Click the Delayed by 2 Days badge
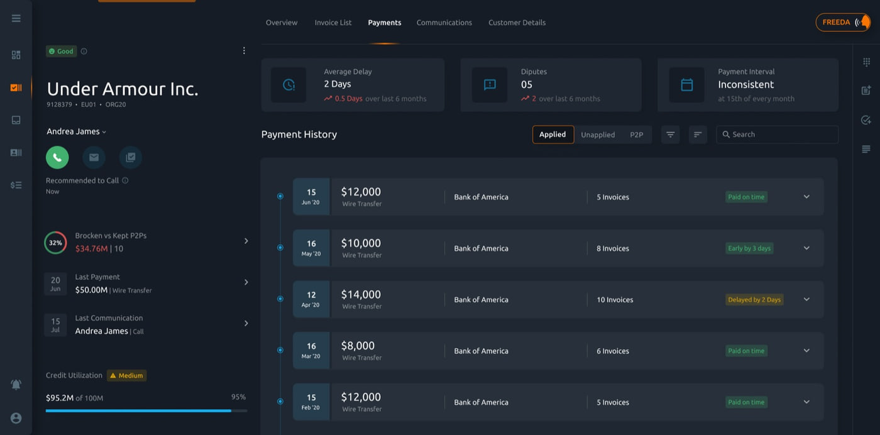The width and height of the screenshot is (880, 435). (x=754, y=300)
